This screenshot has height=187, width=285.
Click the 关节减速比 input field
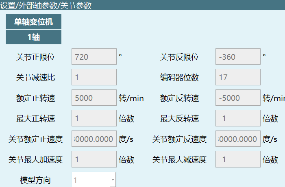point(94,77)
